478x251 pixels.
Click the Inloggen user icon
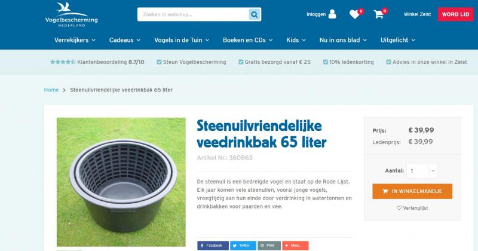332,14
